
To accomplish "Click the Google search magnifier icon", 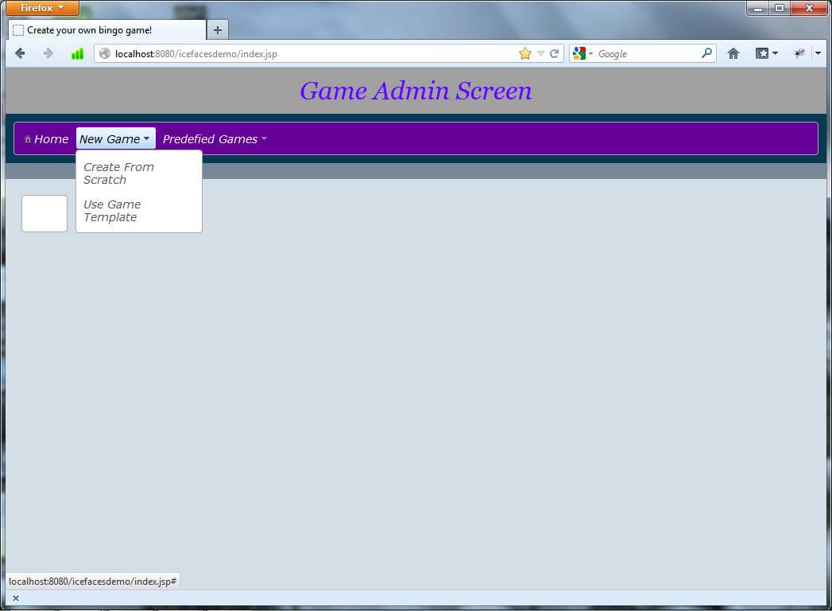I will pos(706,53).
